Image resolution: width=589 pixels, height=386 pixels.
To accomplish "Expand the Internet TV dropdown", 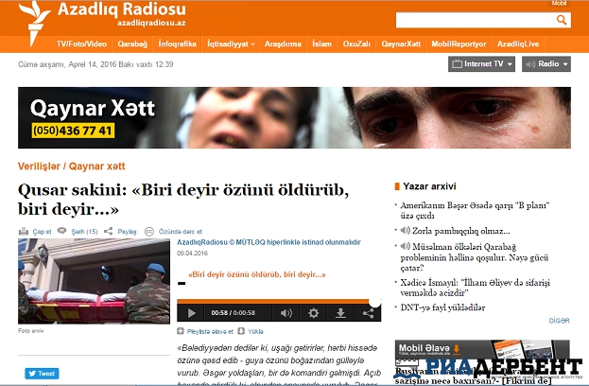I will (x=482, y=64).
